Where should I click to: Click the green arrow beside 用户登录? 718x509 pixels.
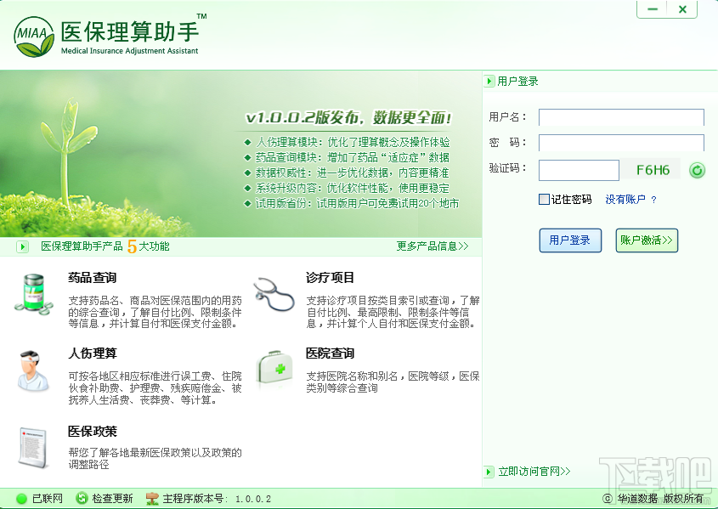(489, 82)
